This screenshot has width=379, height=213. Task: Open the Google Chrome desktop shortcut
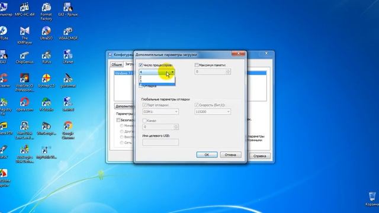pos(68,130)
